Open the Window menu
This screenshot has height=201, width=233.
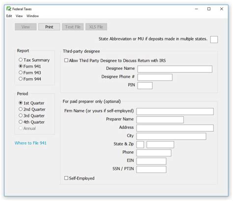(32, 16)
